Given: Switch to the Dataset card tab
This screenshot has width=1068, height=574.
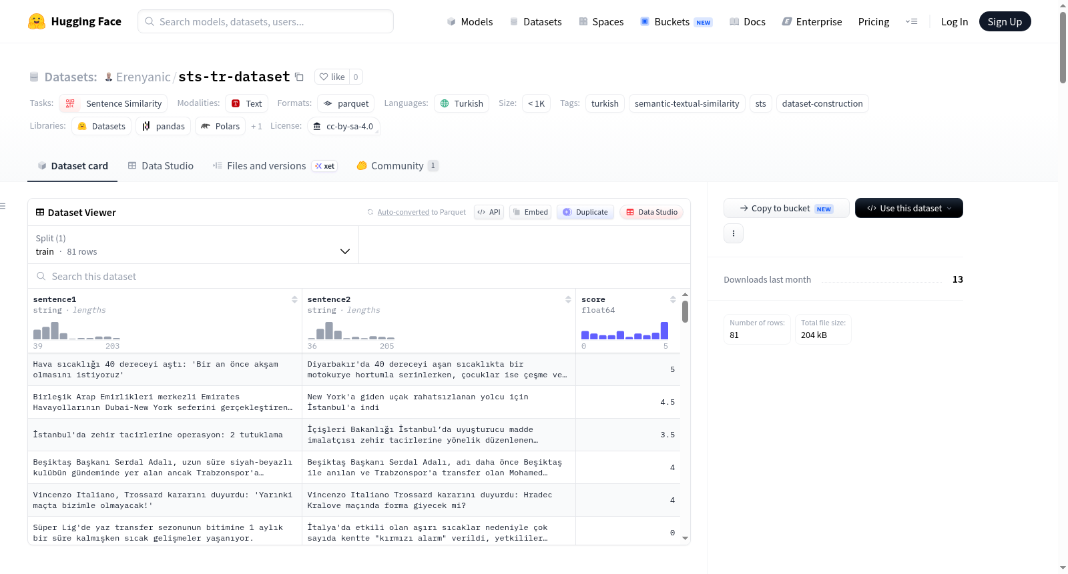Looking at the screenshot, I should (x=73, y=166).
